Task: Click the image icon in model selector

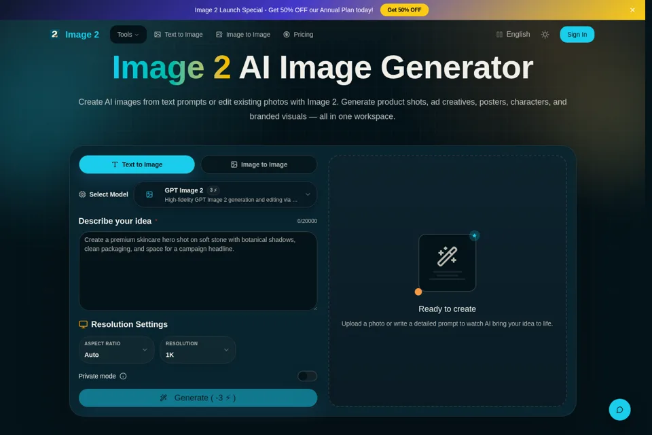Action: (x=149, y=194)
